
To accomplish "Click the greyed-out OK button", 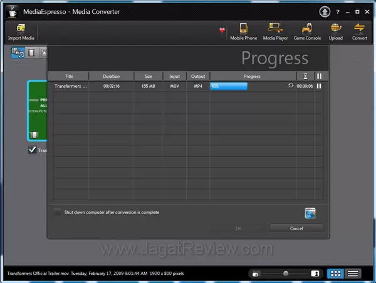I will 238,228.
